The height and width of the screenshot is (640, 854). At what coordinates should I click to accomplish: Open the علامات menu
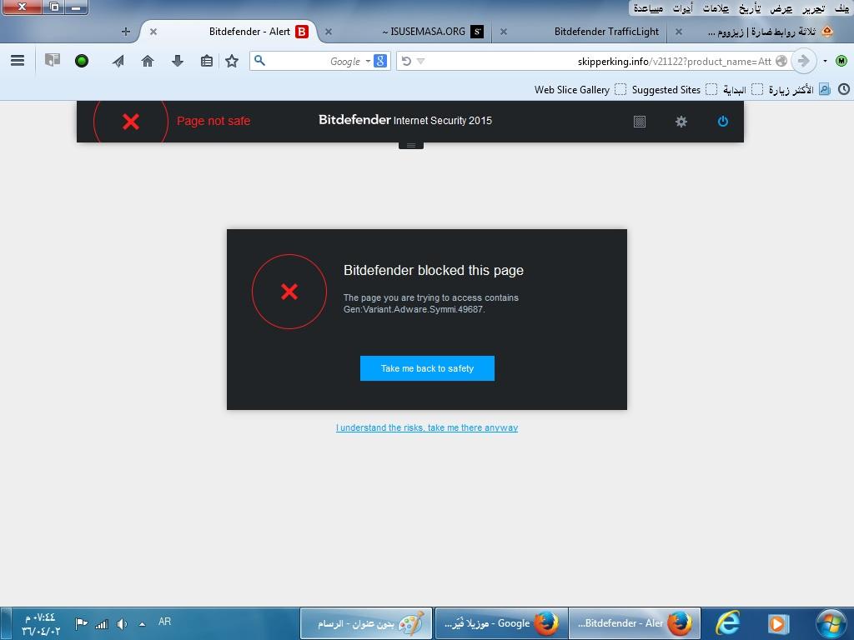[x=716, y=8]
